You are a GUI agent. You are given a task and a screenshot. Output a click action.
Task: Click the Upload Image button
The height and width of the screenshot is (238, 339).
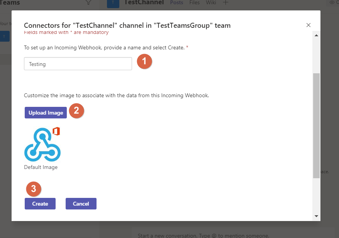tap(46, 113)
